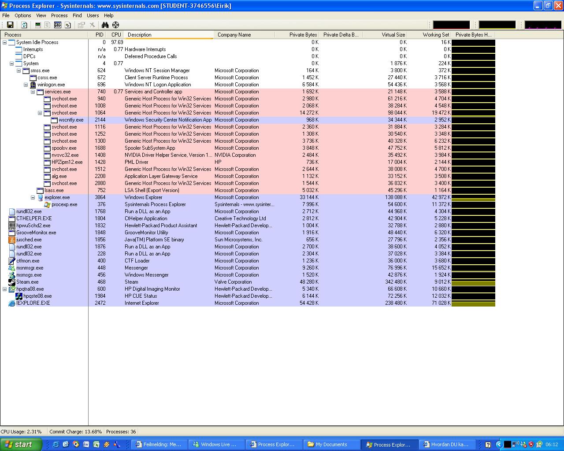Toggle the DLL/handles view toolbar button
The height and width of the screenshot is (451, 564).
point(68,25)
